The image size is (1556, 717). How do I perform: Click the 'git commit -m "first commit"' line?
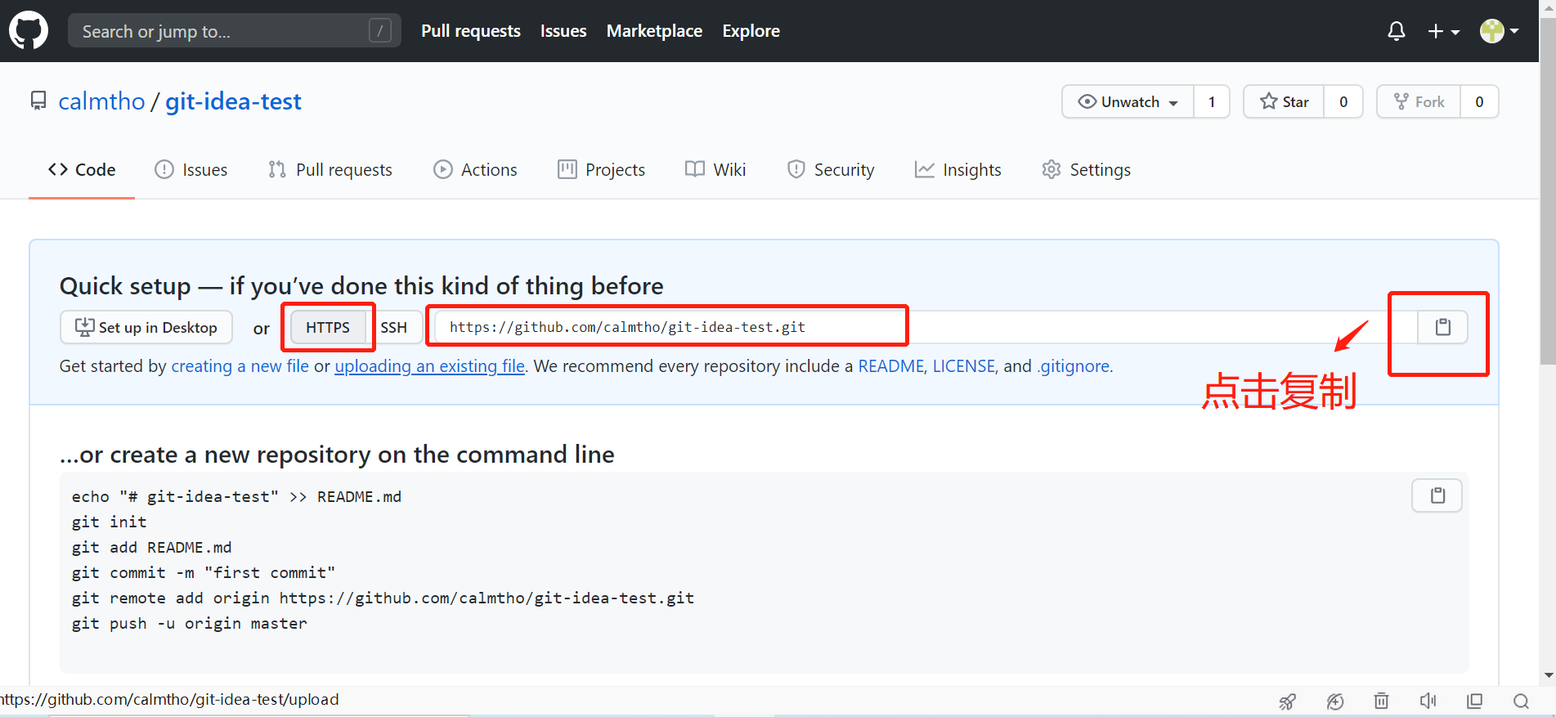pos(204,572)
